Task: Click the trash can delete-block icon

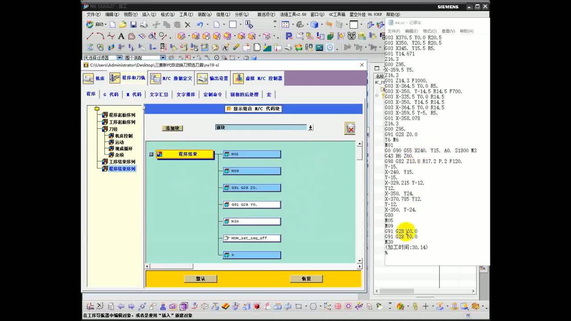Action: [350, 128]
